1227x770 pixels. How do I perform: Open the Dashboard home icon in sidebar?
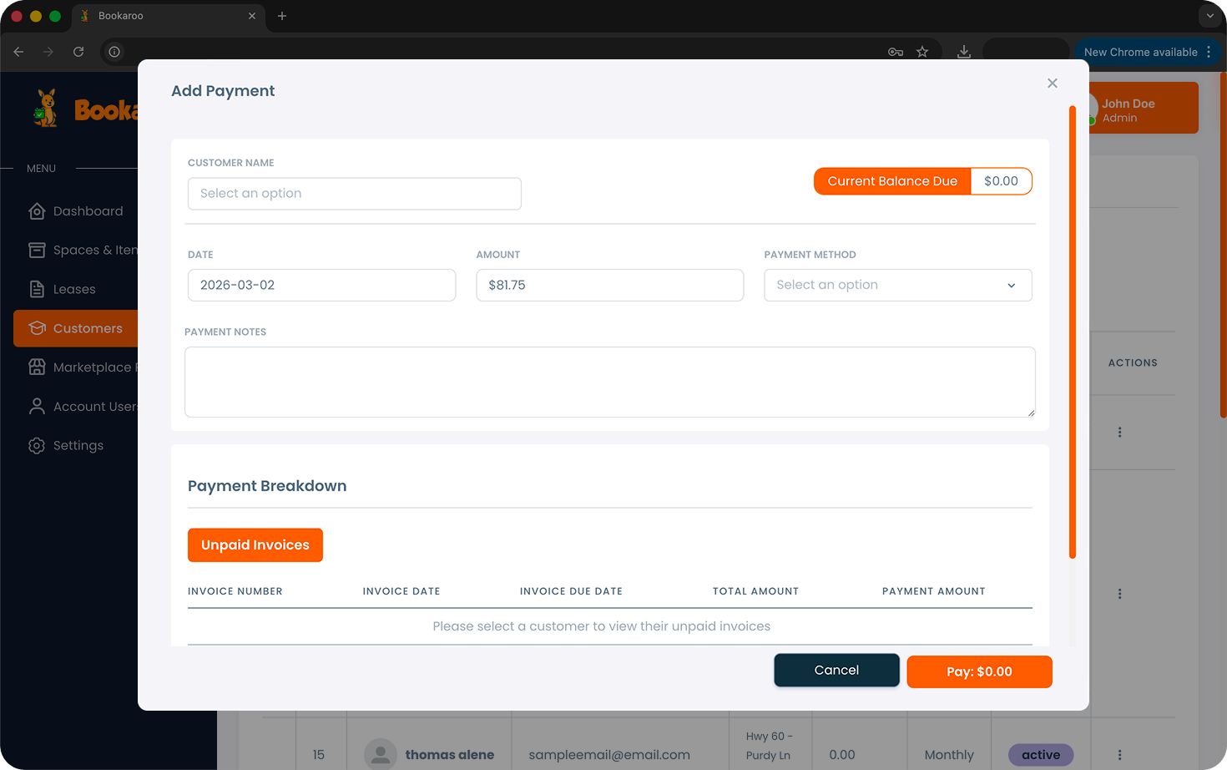pos(37,211)
